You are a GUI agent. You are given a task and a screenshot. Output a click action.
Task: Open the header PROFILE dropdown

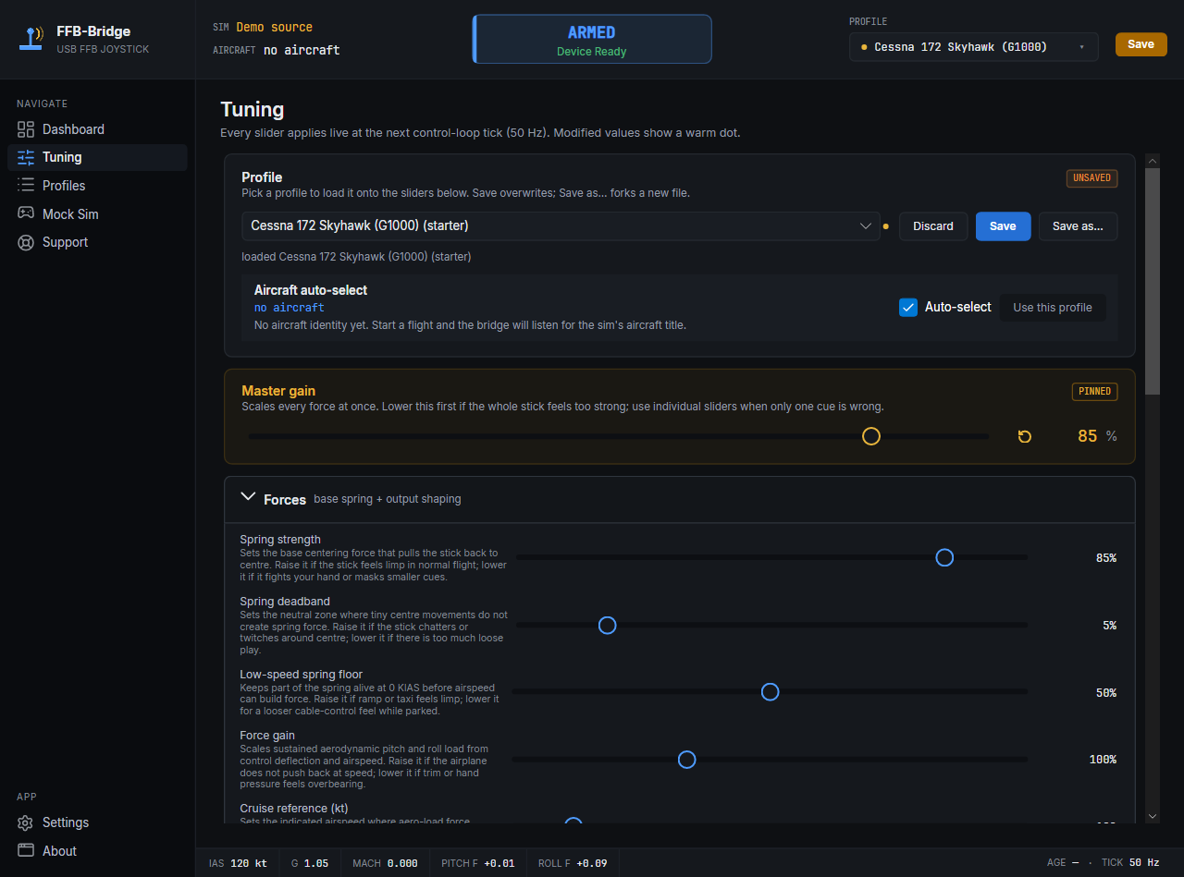pos(973,47)
